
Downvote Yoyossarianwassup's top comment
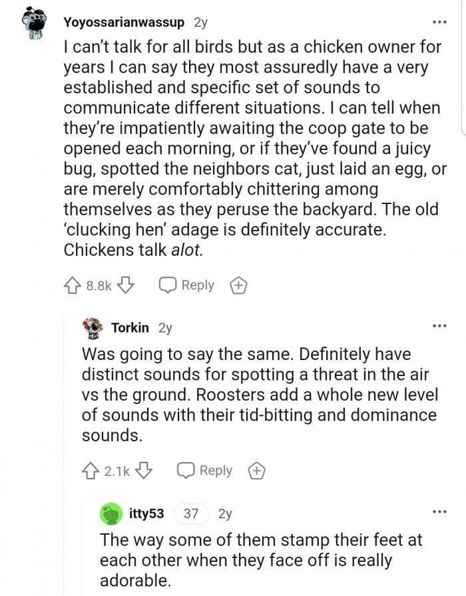(x=126, y=285)
